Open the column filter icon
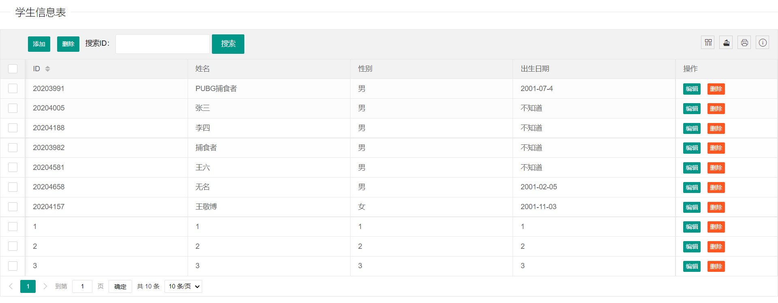 click(708, 42)
